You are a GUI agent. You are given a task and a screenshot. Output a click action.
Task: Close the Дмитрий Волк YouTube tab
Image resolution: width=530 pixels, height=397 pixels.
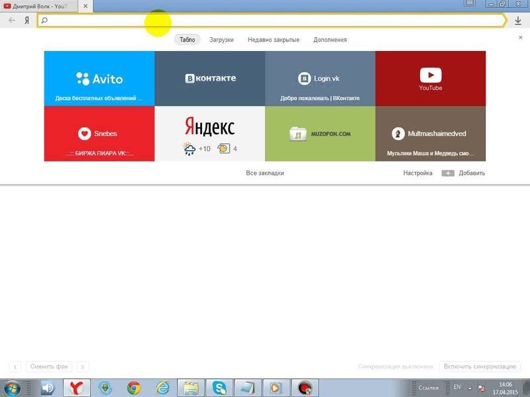[86, 6]
